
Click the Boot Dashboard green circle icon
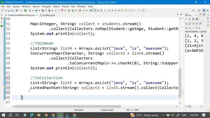(x=25, y=10)
